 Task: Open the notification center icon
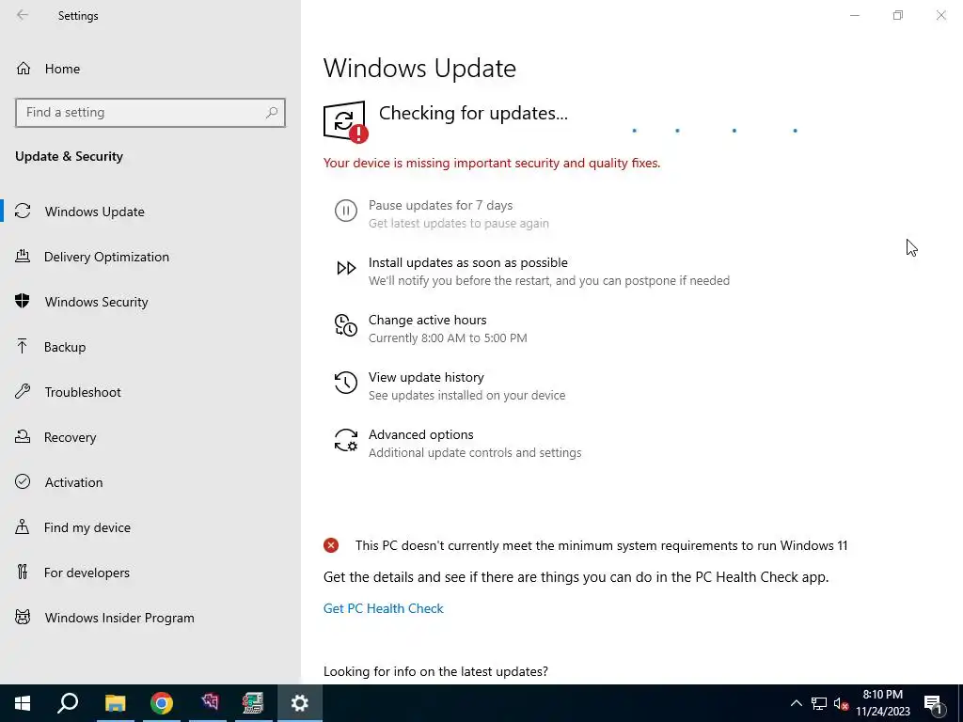coord(933,704)
